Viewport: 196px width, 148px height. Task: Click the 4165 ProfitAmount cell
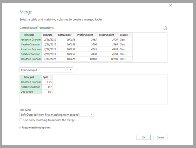click(x=87, y=49)
